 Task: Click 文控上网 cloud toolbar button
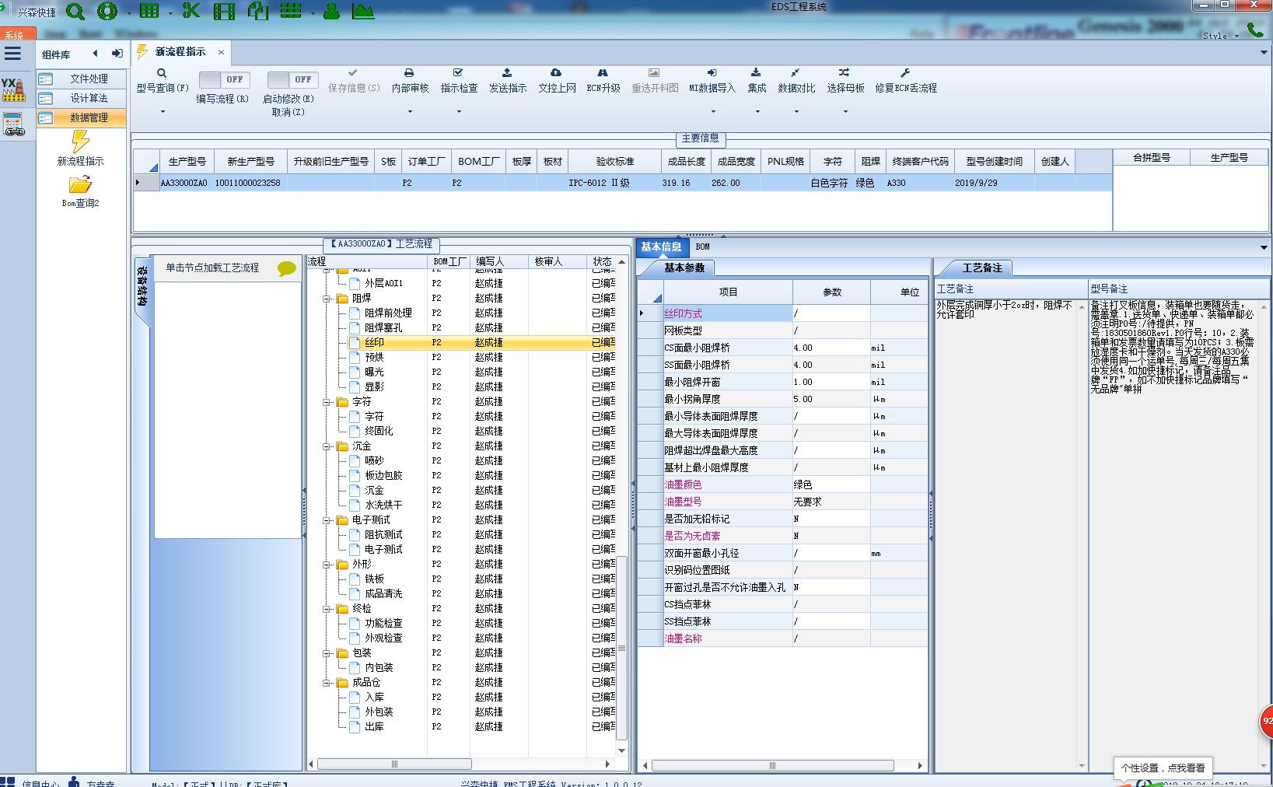(557, 81)
